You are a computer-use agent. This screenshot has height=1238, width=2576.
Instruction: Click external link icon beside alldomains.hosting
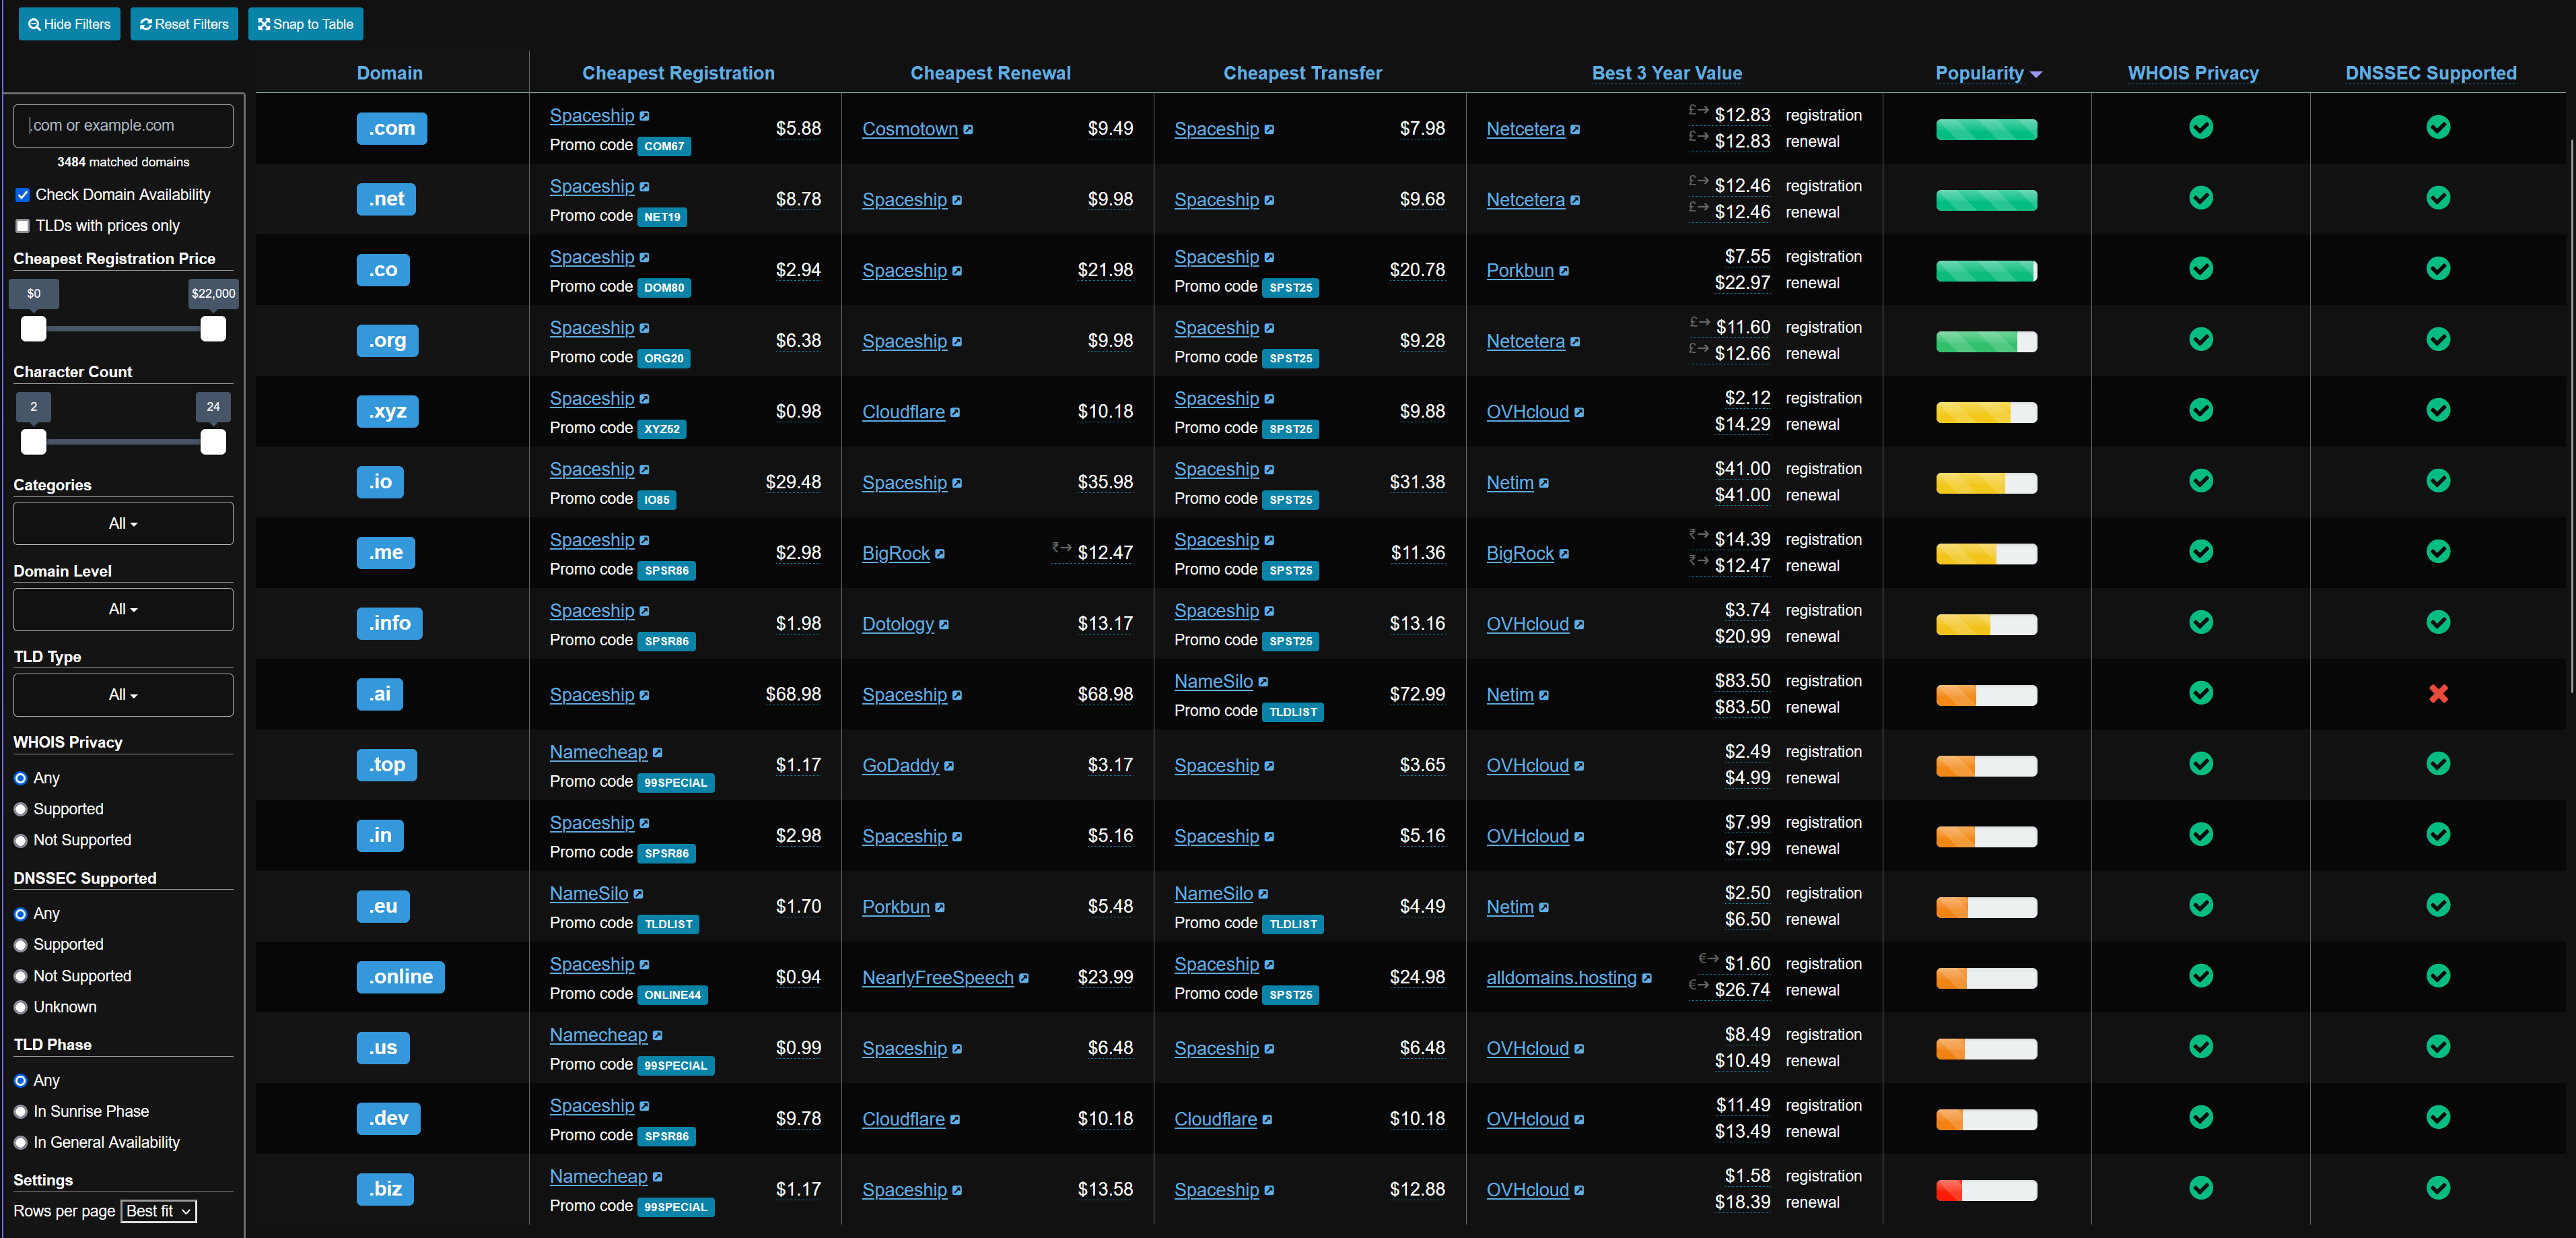[x=1647, y=979]
